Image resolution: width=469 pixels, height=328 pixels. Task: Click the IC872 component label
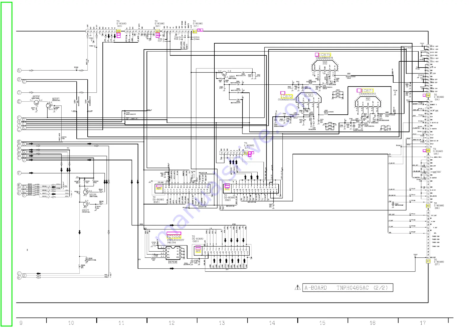[x=287, y=97]
